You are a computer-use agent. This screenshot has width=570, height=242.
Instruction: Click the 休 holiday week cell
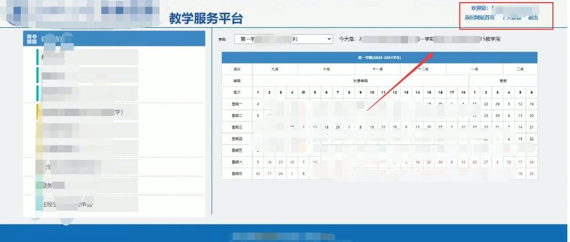pos(303,92)
